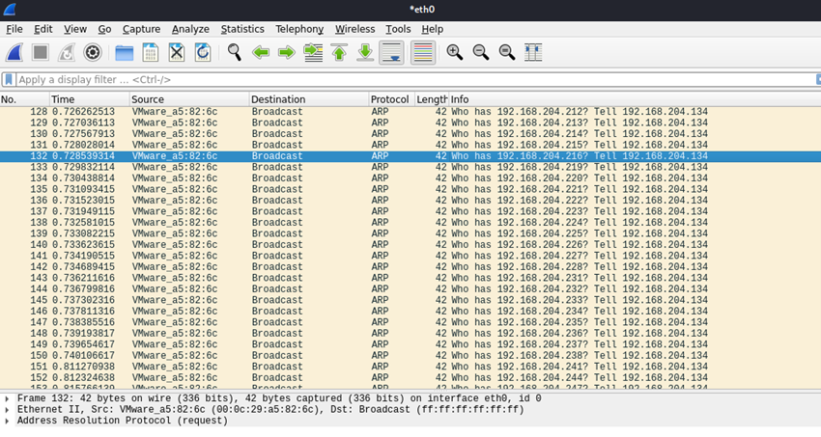The width and height of the screenshot is (821, 437).
Task: Click the Find packet magnifier icon
Action: click(234, 52)
